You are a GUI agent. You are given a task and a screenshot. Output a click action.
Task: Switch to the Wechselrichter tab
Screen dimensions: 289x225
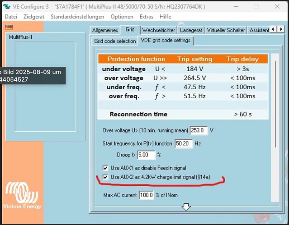pyautogui.click(x=158, y=30)
